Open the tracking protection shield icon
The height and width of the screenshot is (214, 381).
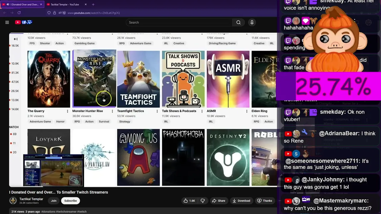(x=49, y=13)
